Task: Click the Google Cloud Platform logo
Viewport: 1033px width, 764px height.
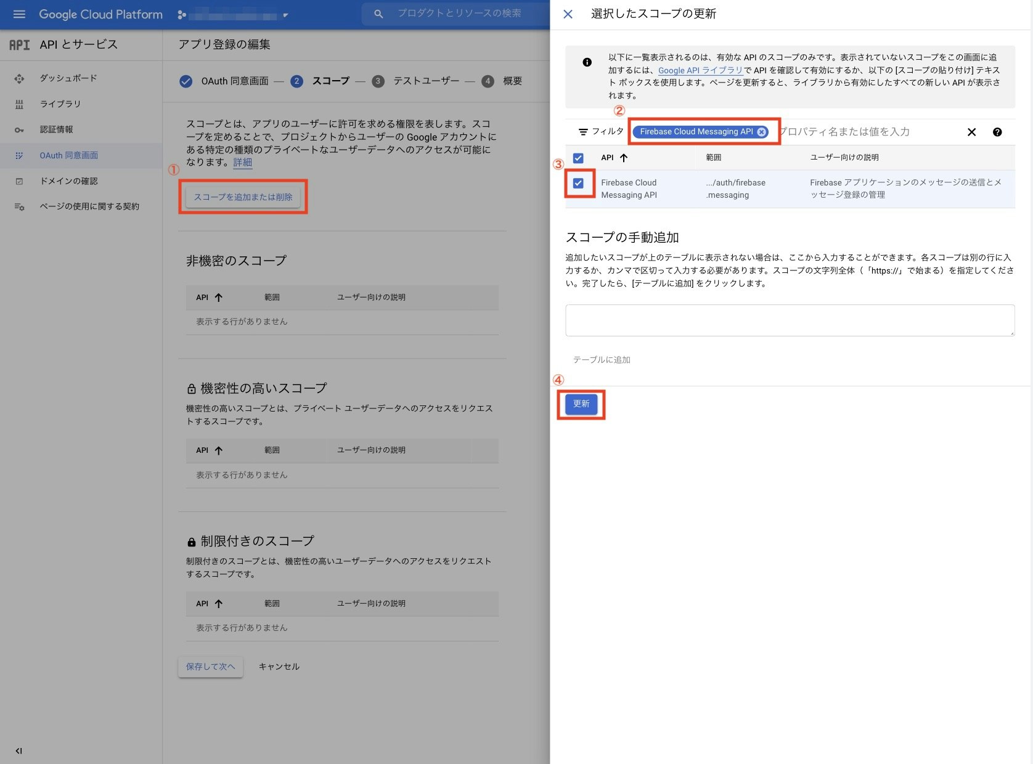Action: tap(100, 14)
